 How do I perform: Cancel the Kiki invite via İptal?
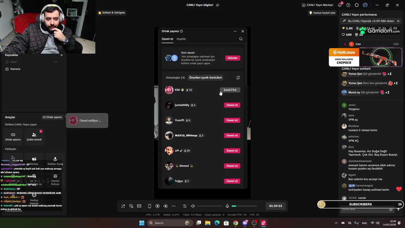pyautogui.click(x=230, y=90)
